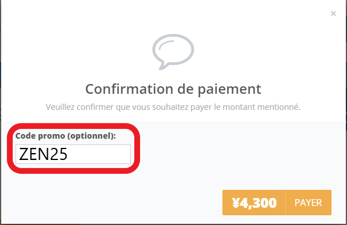347x225 pixels.
Task: Click the tail of the chat bubble icon
Action: (x=163, y=66)
